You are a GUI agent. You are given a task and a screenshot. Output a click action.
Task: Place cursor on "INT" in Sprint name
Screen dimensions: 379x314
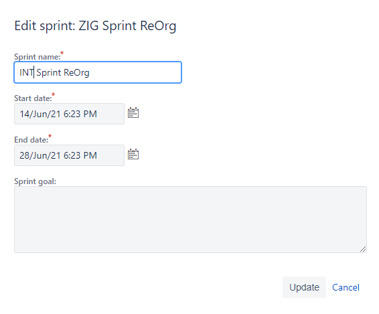[x=27, y=72]
